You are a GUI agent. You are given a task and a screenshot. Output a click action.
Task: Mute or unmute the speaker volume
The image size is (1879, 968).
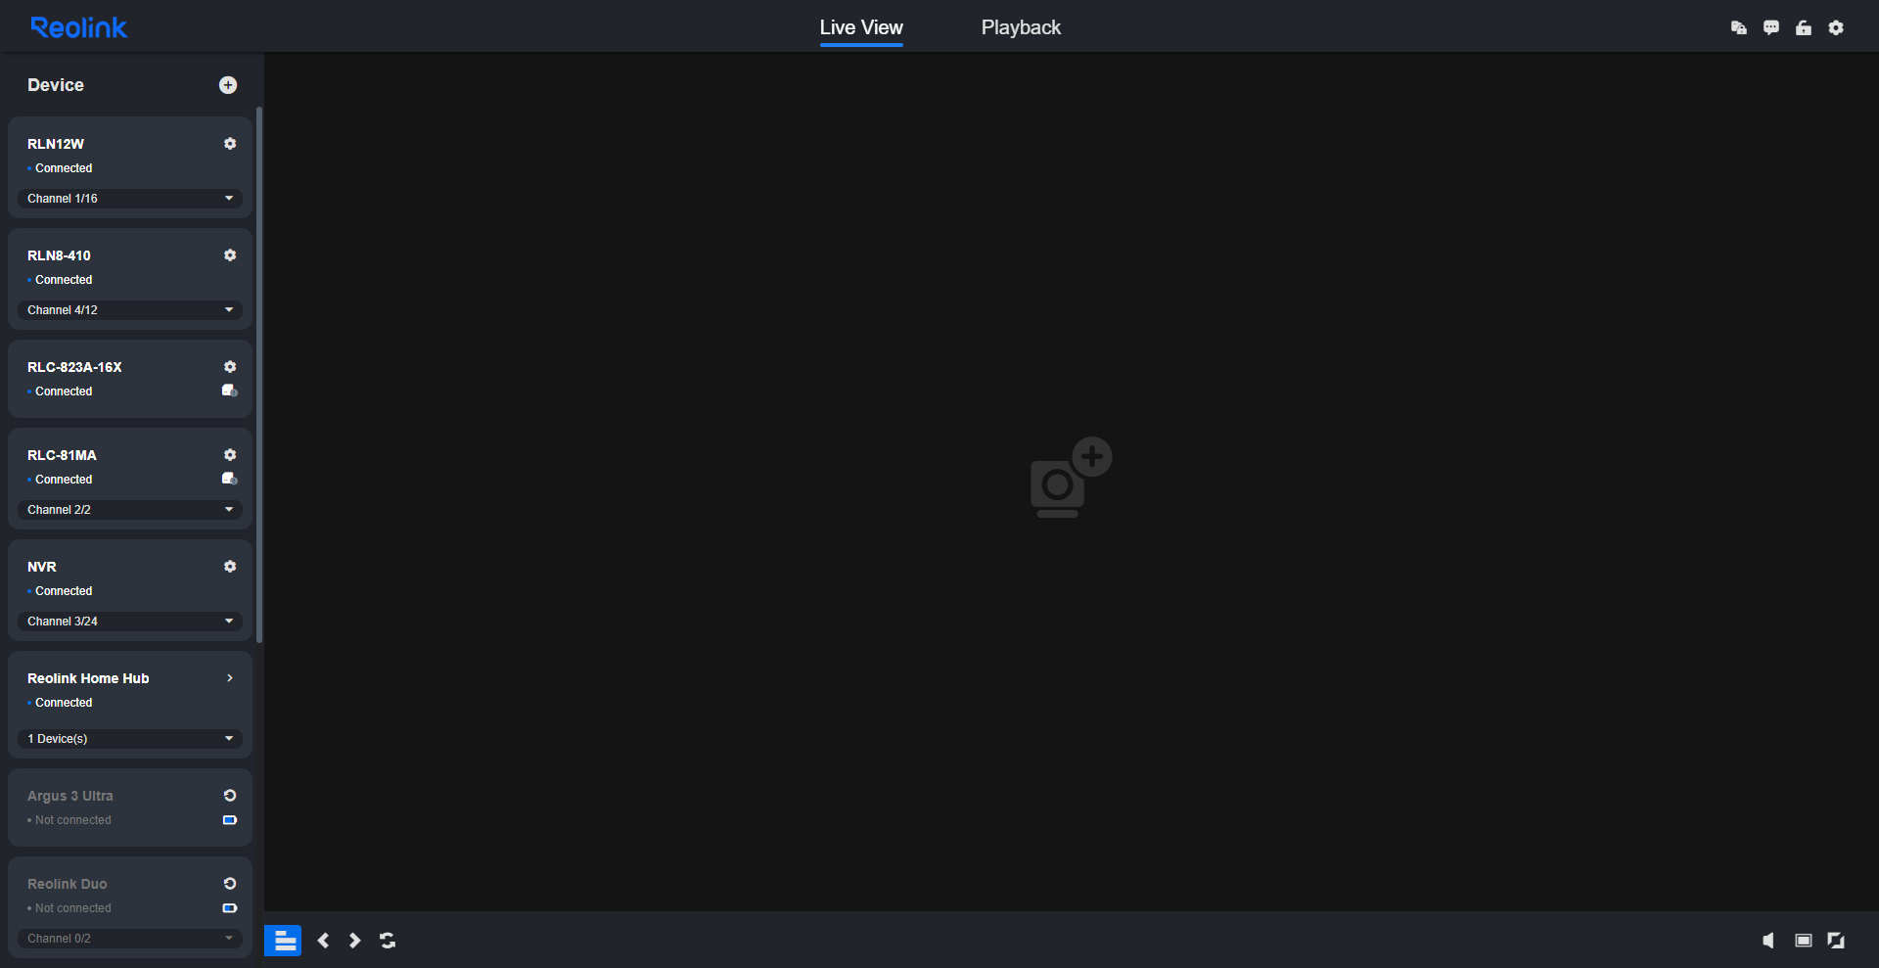click(1768, 941)
